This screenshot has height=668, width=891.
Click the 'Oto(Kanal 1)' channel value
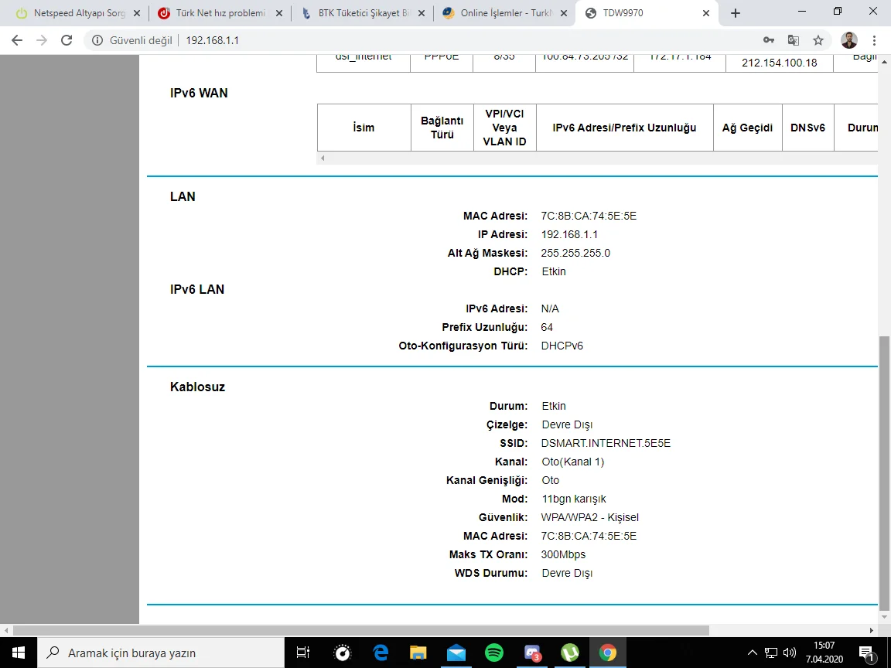click(x=573, y=462)
